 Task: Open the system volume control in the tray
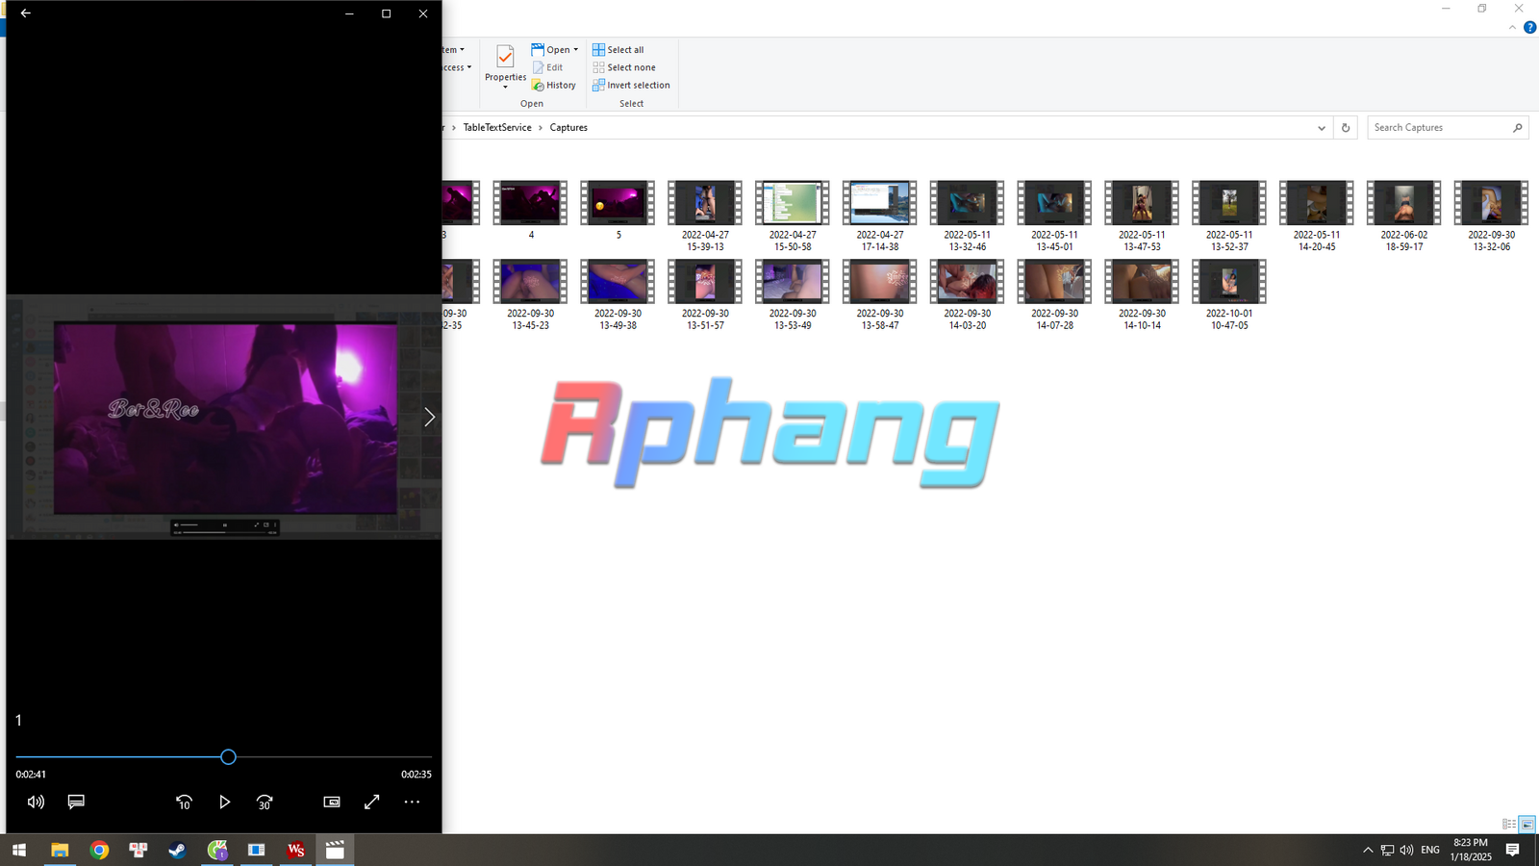(x=1406, y=850)
